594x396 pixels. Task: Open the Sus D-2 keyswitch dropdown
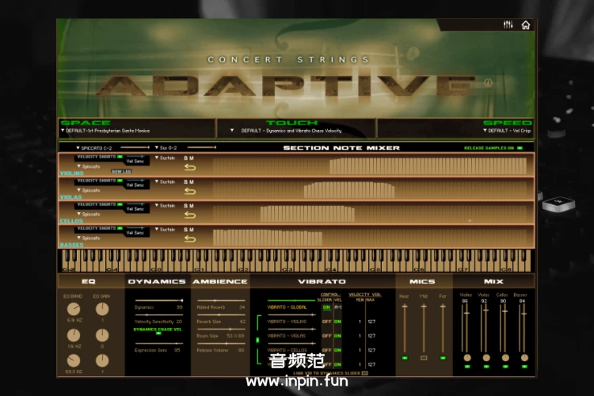166,148
